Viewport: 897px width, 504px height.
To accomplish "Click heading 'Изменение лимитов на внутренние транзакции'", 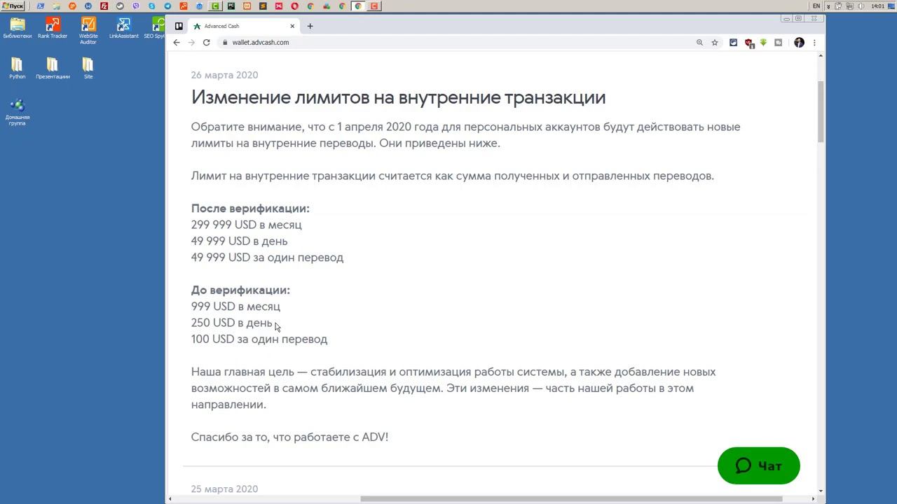I will 398,97.
